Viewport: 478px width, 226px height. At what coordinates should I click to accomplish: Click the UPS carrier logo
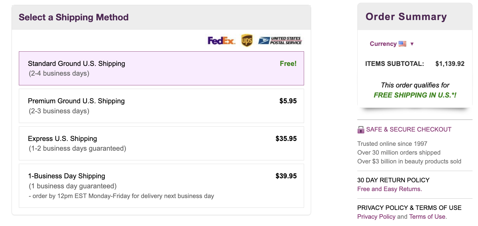coord(247,40)
